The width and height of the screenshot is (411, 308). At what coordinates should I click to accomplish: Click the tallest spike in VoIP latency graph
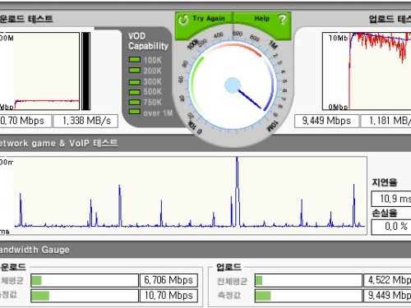pos(237,191)
